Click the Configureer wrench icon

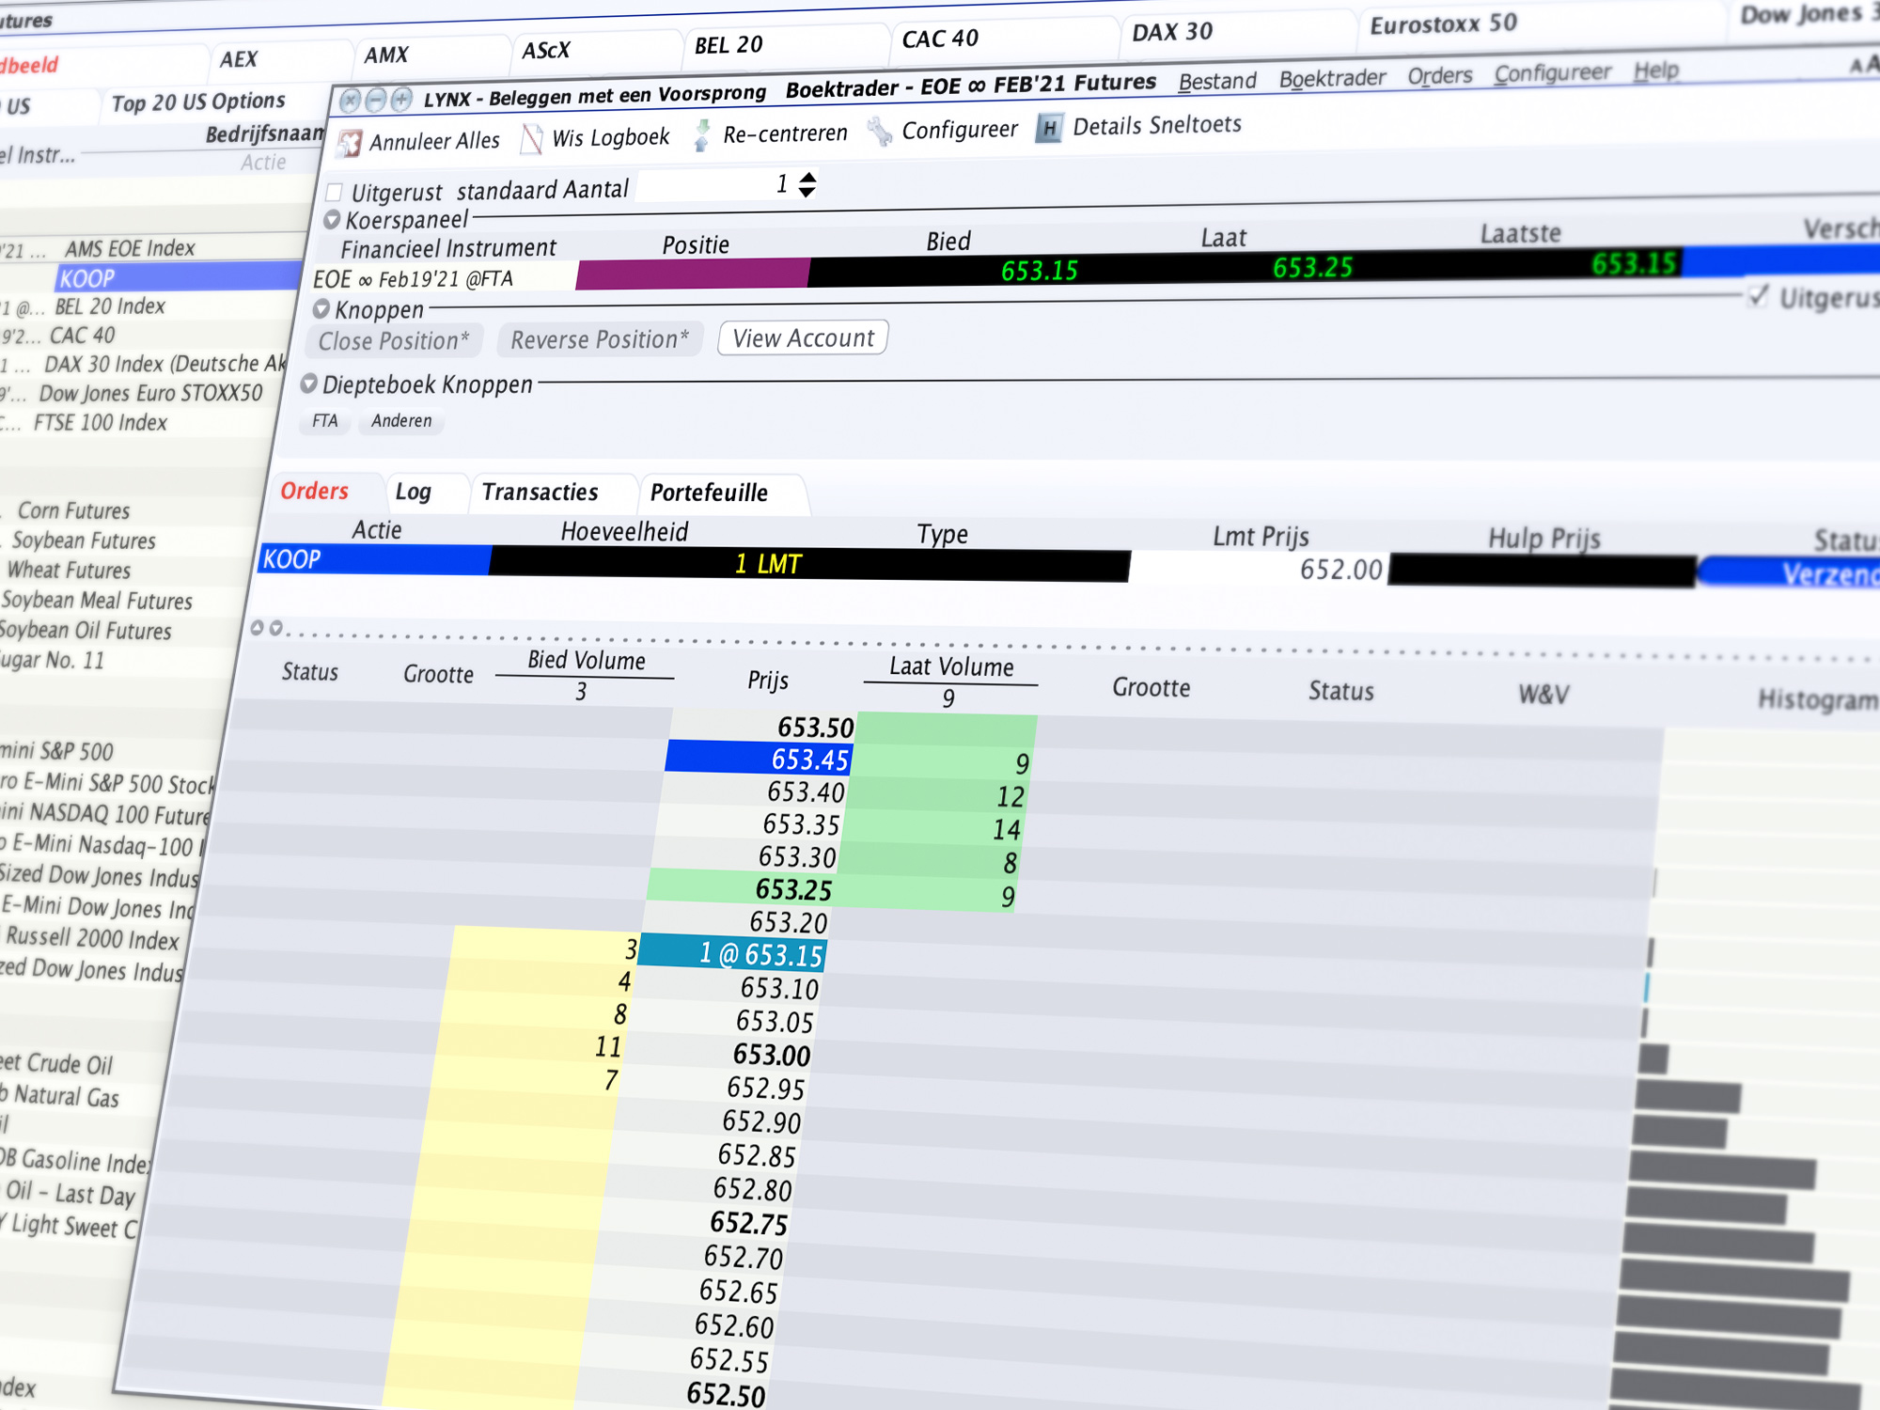(880, 132)
